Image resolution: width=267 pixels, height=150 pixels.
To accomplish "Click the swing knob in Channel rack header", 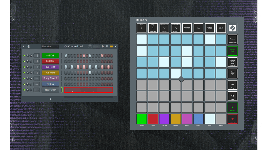I will 90,46.
